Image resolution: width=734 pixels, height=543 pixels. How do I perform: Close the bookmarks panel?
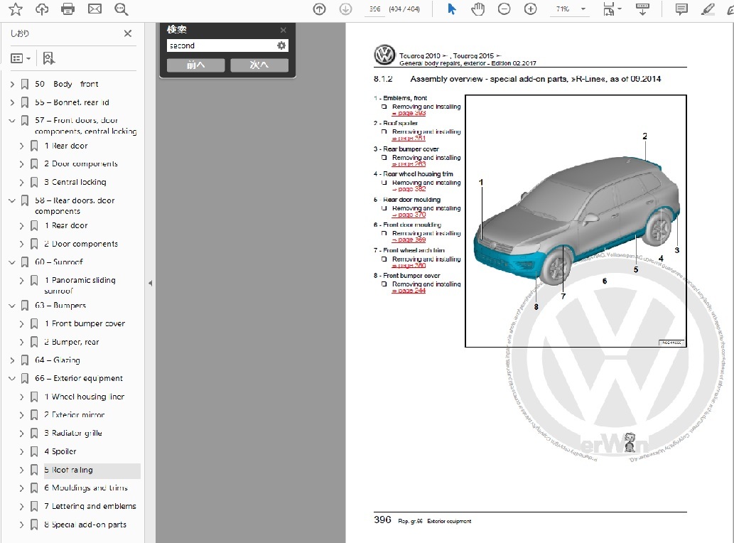click(128, 33)
